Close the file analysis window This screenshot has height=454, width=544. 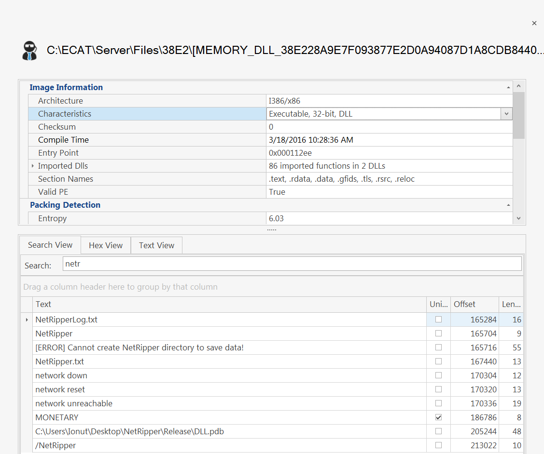(x=534, y=23)
